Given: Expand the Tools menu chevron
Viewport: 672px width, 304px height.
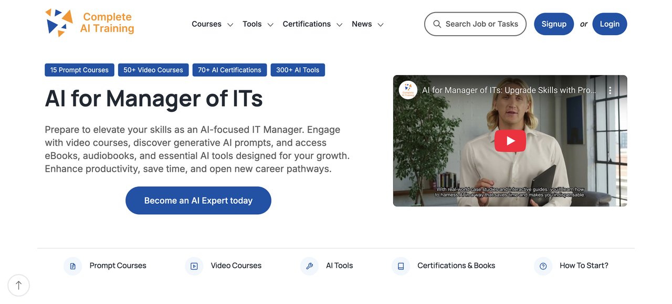Looking at the screenshot, I should click(x=270, y=25).
